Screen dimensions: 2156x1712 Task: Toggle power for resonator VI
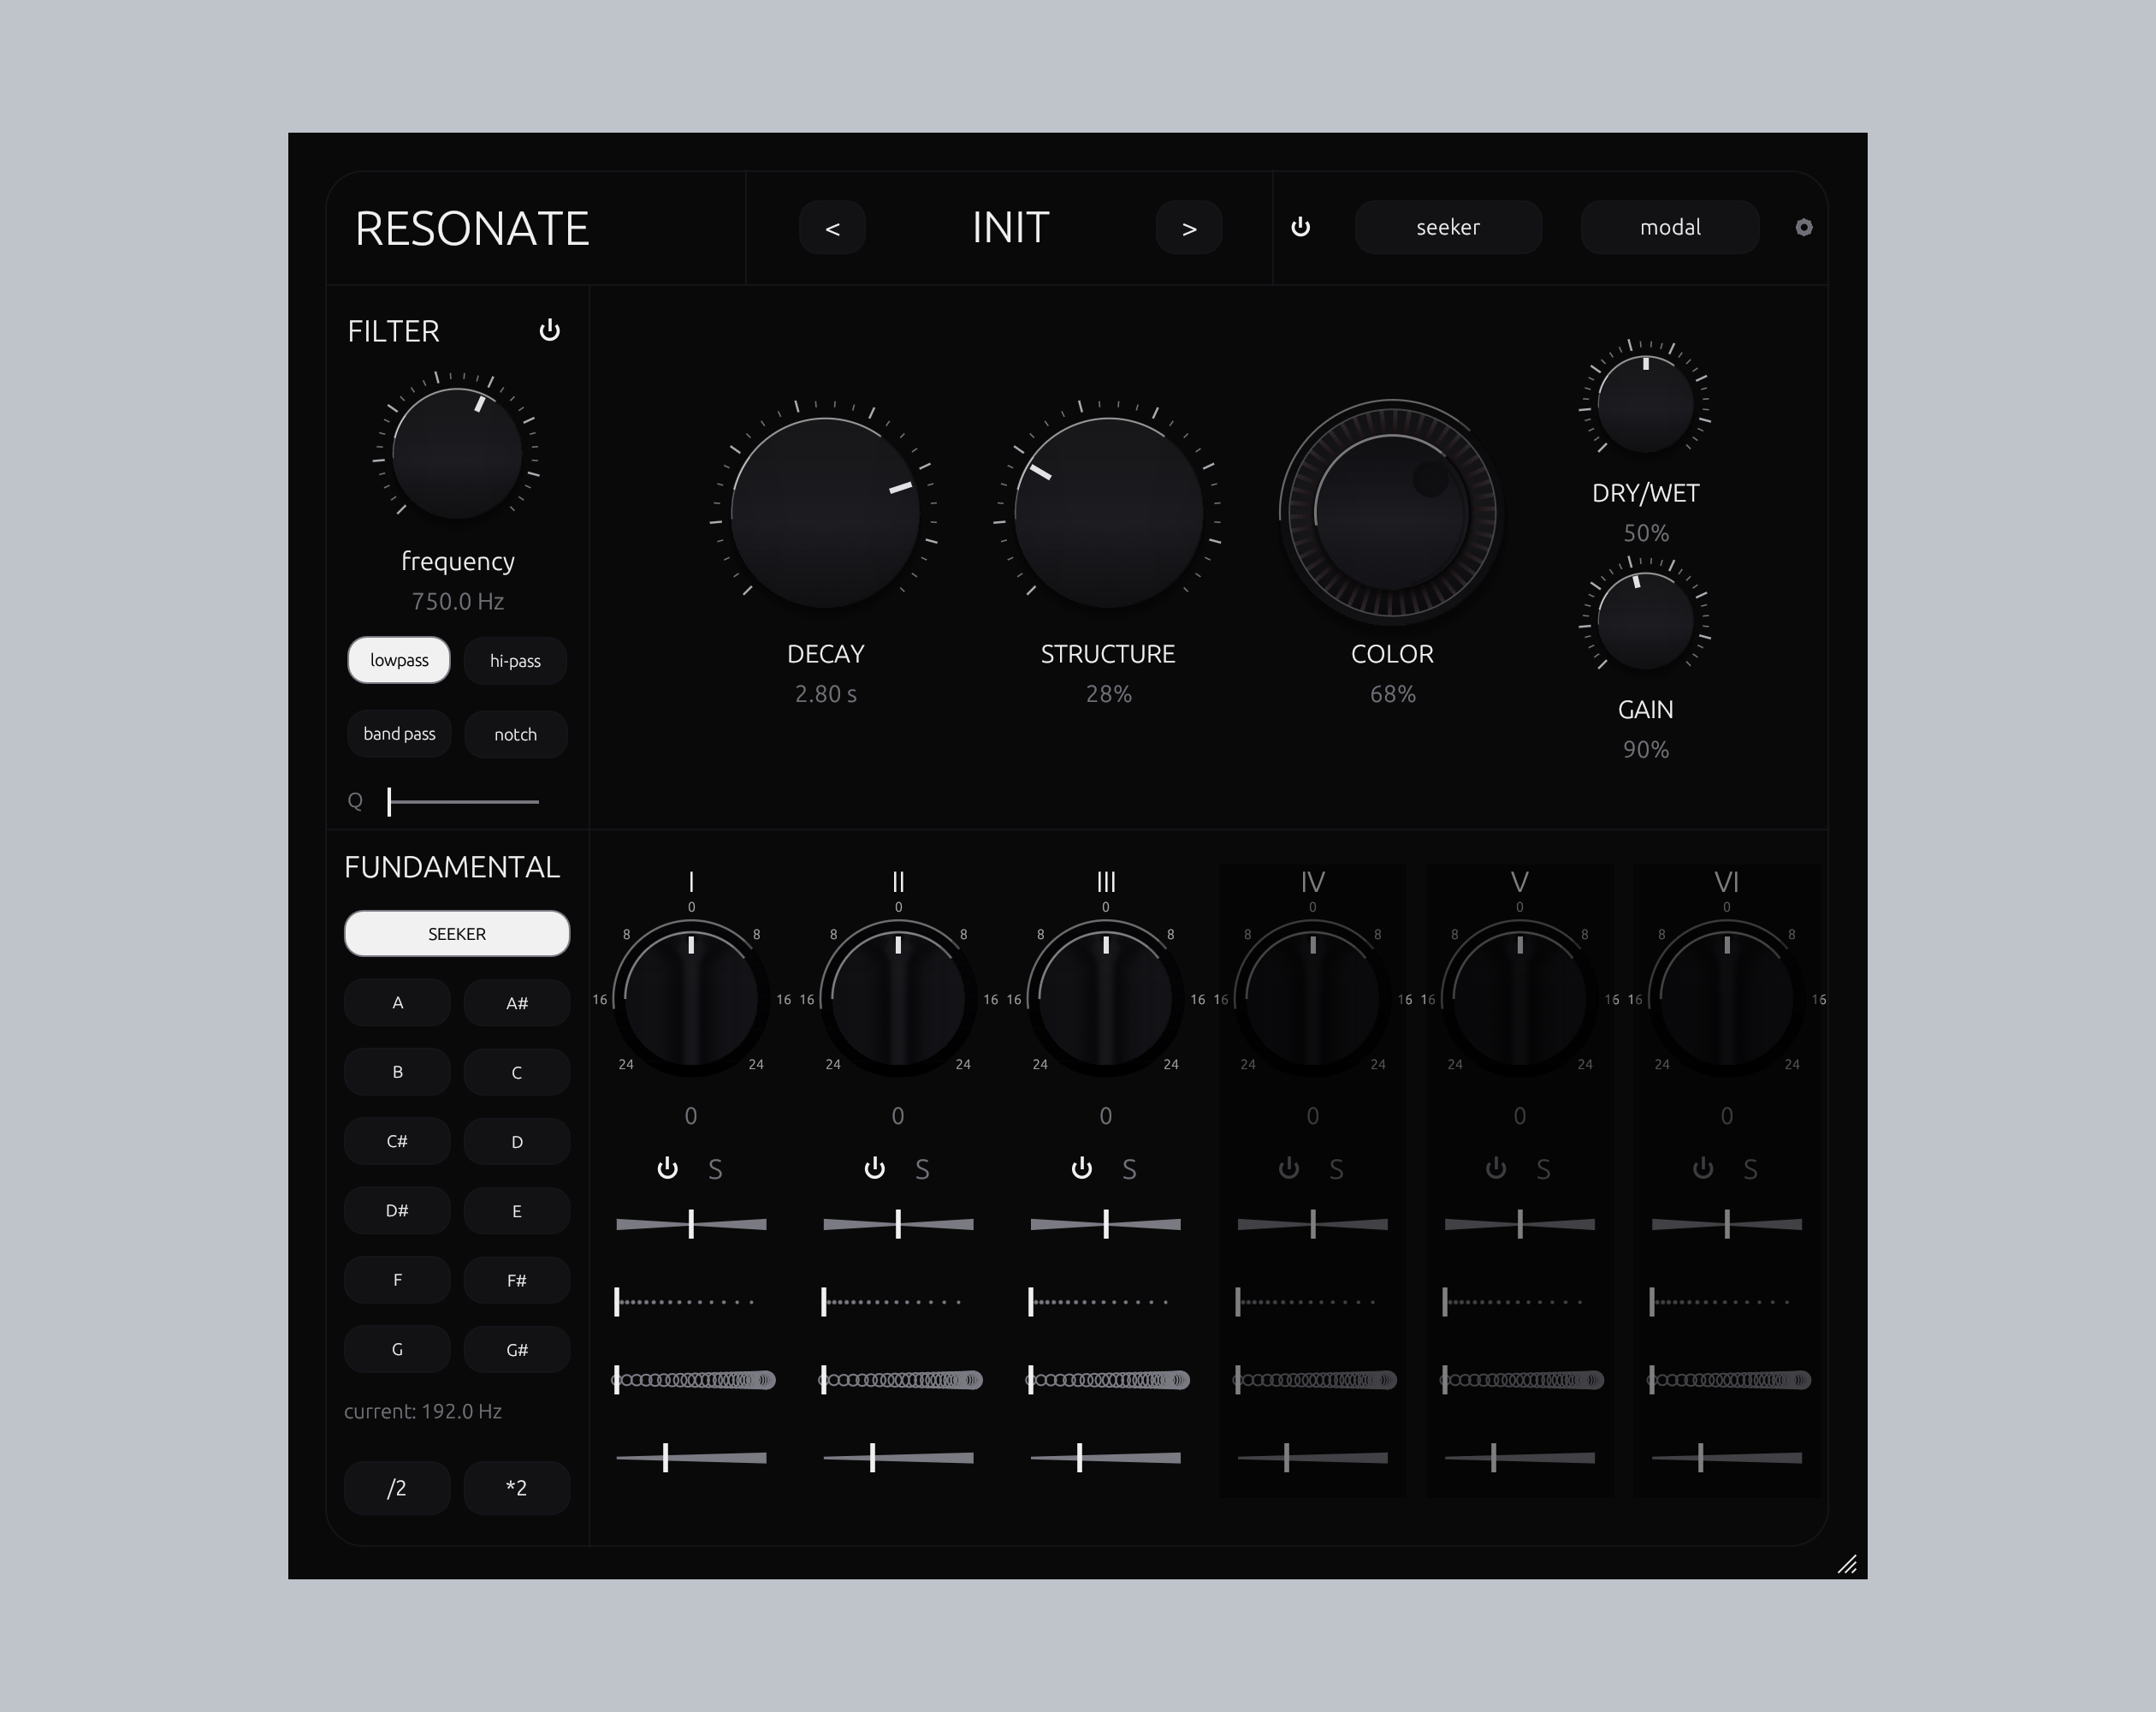1702,1168
